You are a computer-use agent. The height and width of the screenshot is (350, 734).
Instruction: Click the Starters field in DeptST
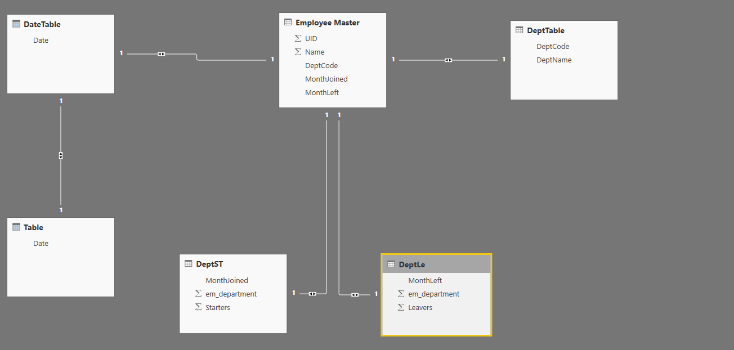coord(218,307)
